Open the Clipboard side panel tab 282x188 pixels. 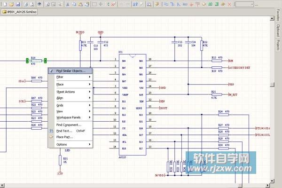pyautogui.click(x=278, y=31)
